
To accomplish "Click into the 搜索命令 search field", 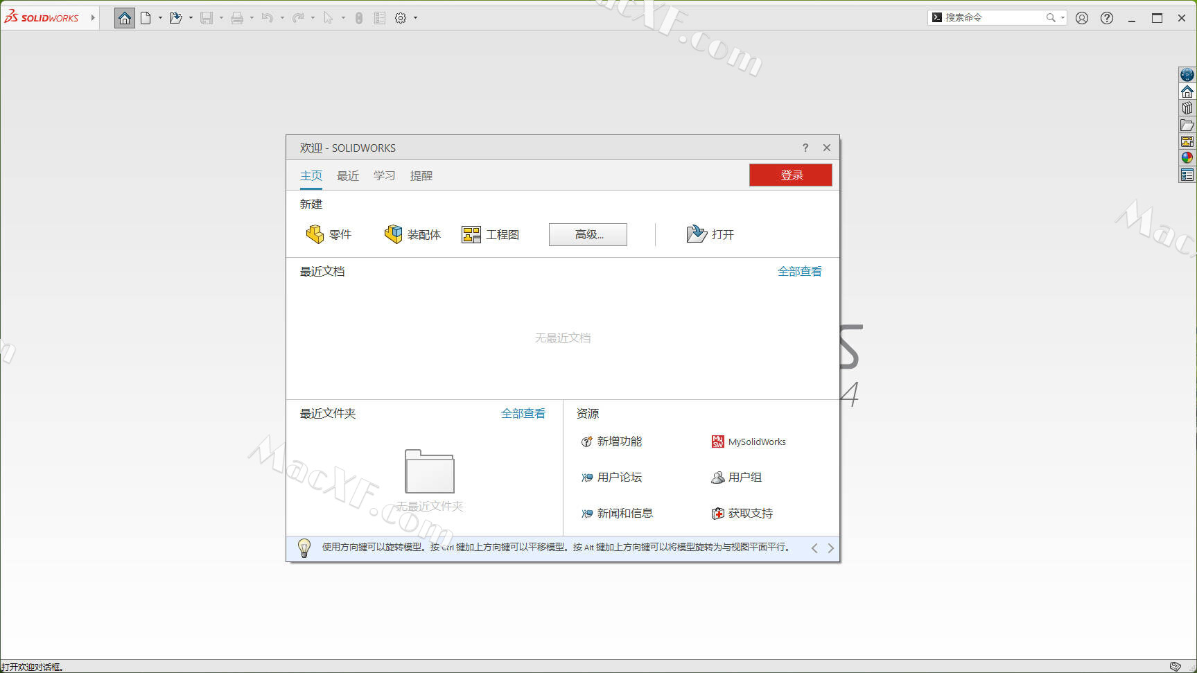I will [x=993, y=18].
